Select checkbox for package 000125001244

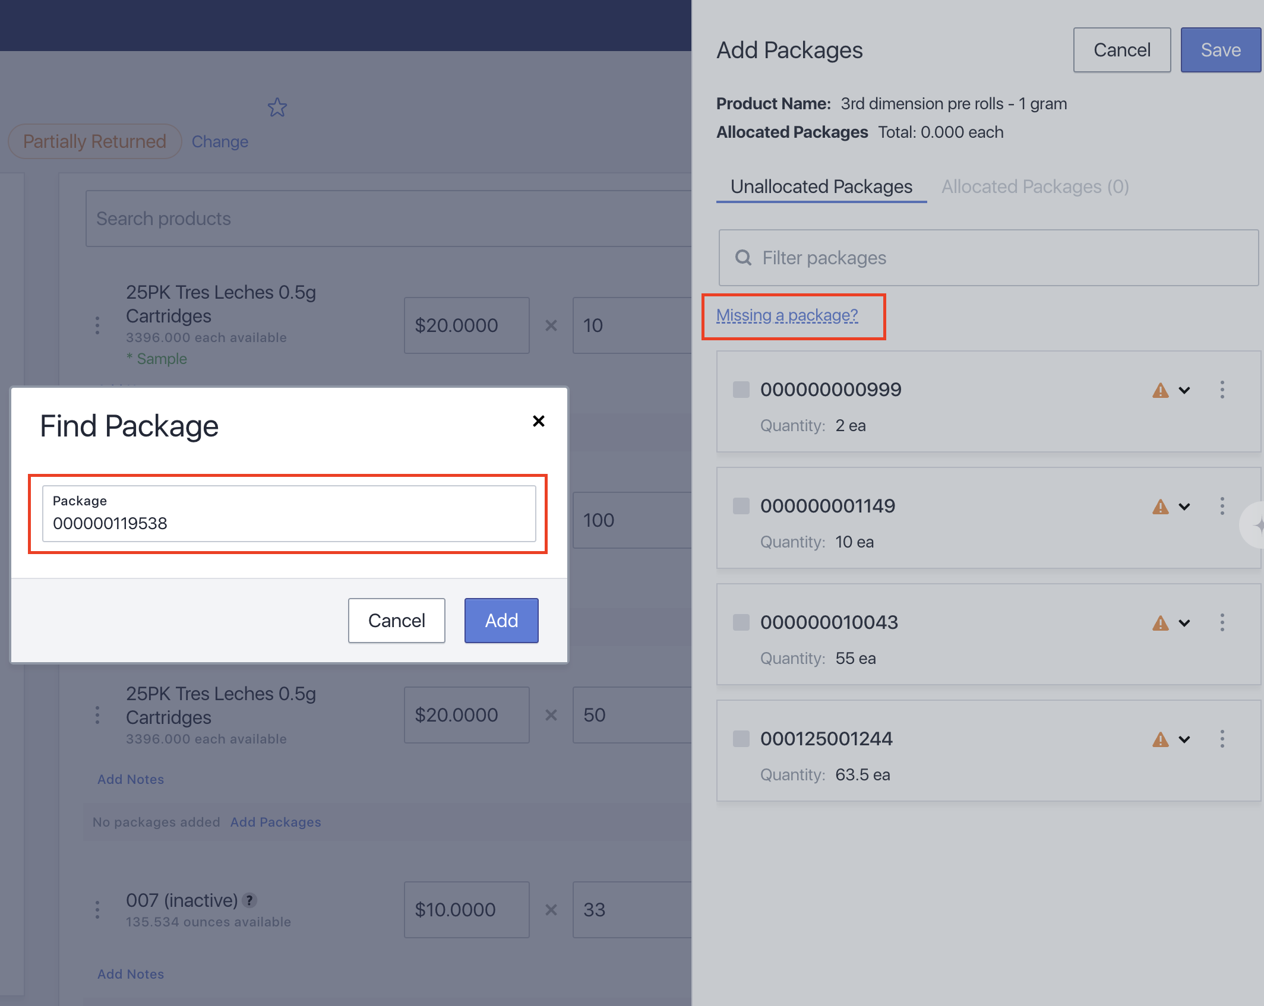pyautogui.click(x=741, y=739)
